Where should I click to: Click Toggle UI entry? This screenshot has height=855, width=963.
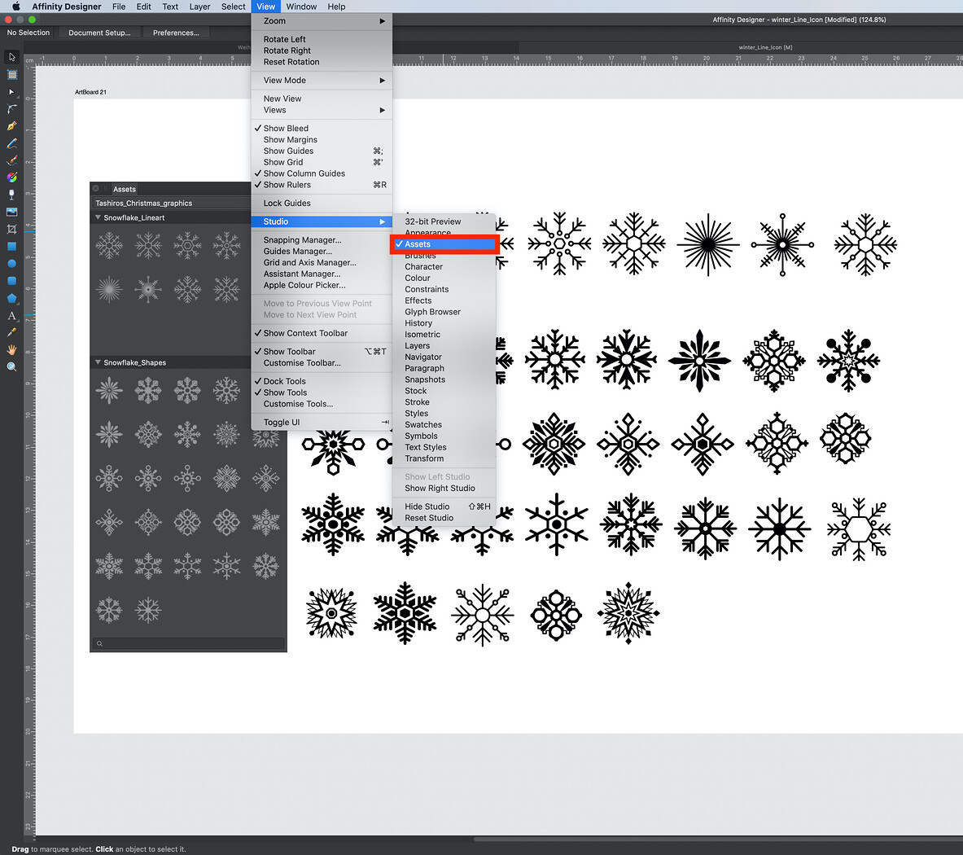click(x=322, y=423)
